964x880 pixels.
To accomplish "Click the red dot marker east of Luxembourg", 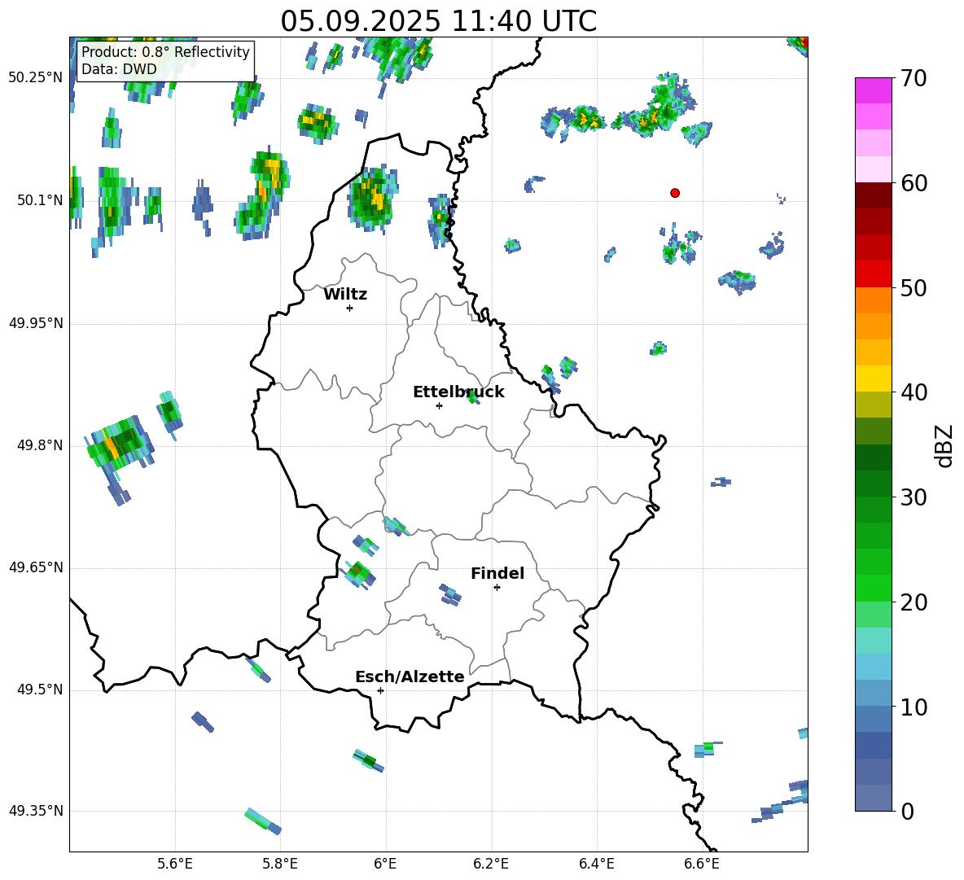I will 675,193.
